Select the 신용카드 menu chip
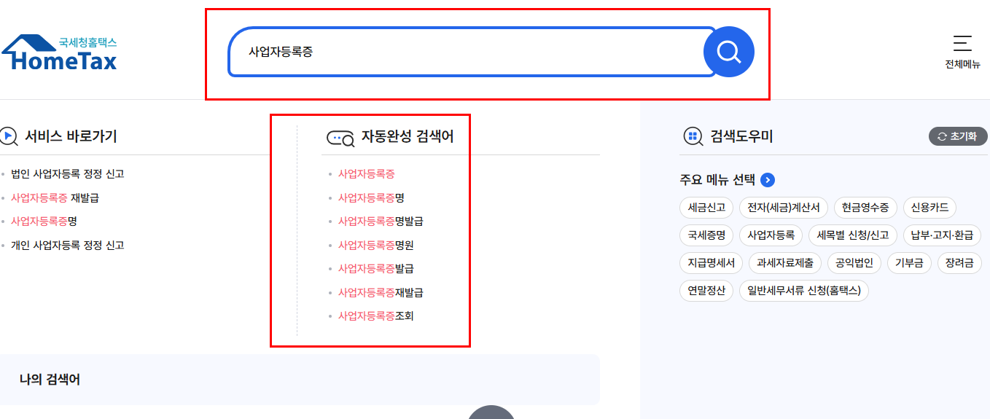 tap(929, 208)
